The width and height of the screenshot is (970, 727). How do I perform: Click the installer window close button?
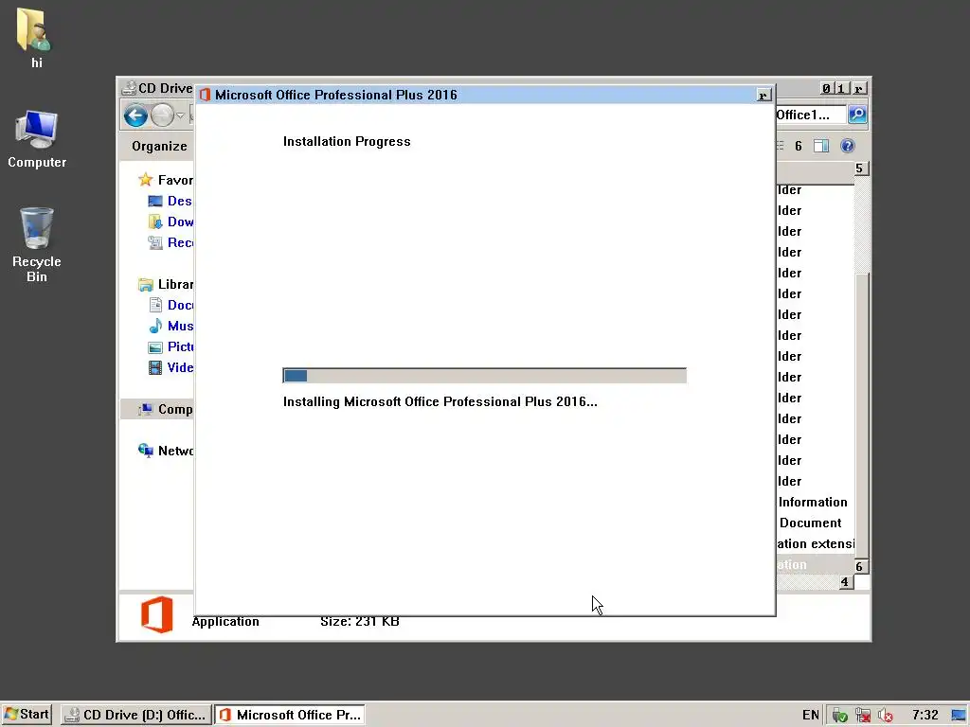(764, 96)
